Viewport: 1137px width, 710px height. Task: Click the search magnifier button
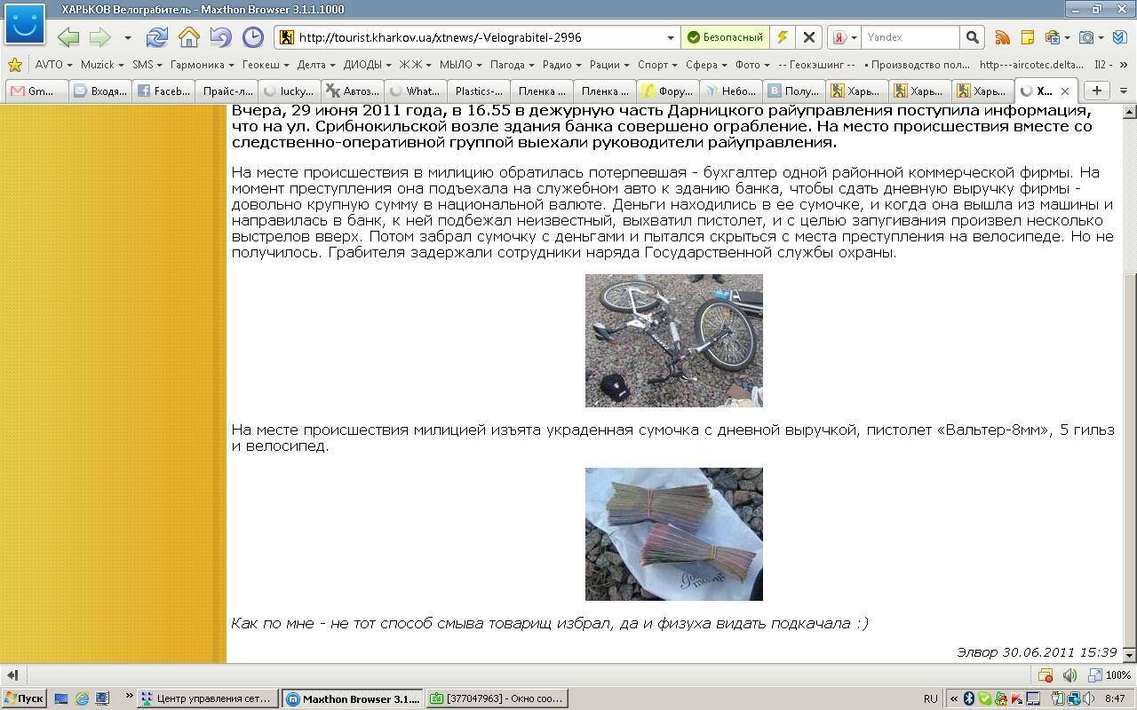click(x=972, y=37)
